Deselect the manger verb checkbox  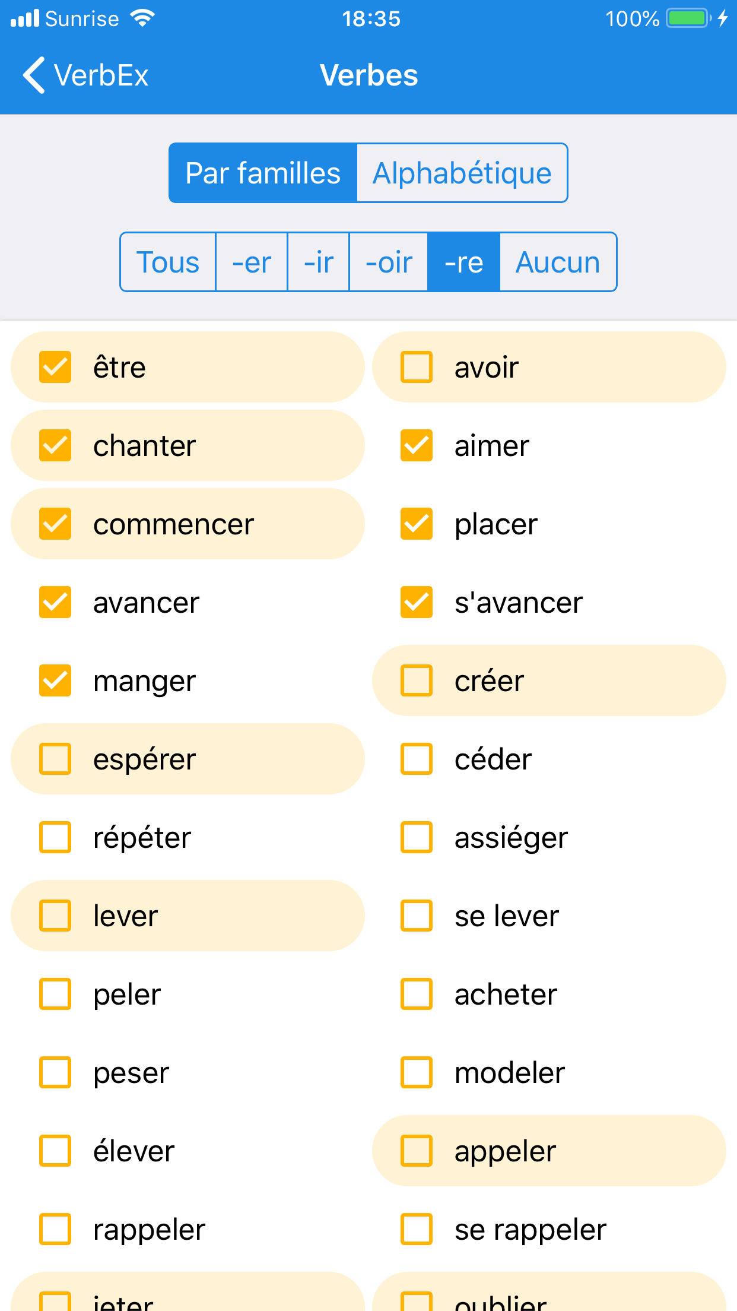55,680
